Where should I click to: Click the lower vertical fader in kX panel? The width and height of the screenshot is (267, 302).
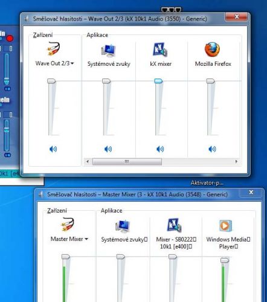7,135
